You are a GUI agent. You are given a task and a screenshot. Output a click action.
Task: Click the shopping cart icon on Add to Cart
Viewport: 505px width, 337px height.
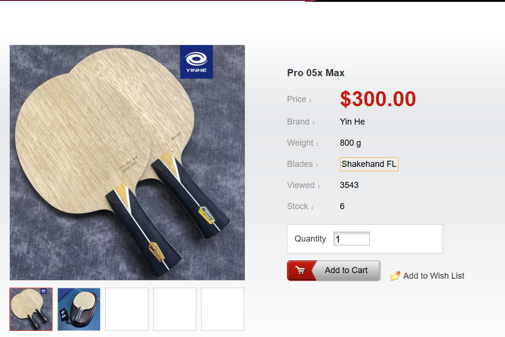point(300,271)
